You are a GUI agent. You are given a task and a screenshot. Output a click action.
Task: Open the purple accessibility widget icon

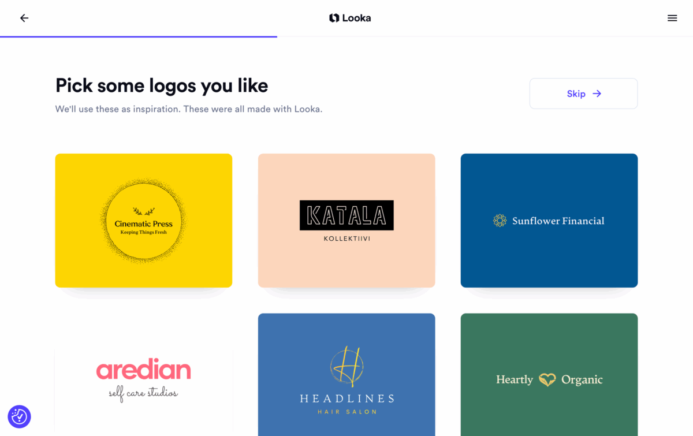pos(19,416)
